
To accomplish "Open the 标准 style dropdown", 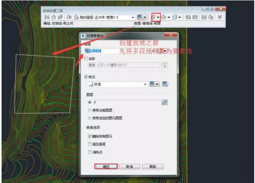I will [x=145, y=84].
